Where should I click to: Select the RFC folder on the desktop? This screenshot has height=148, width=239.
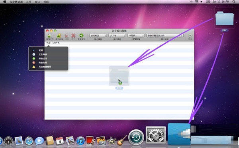224,19
